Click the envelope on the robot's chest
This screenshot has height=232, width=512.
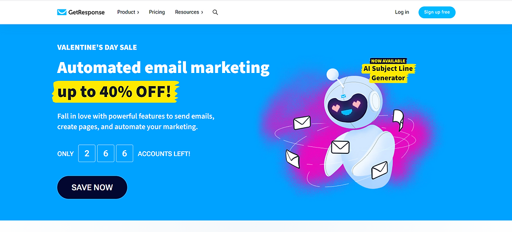tap(340, 147)
